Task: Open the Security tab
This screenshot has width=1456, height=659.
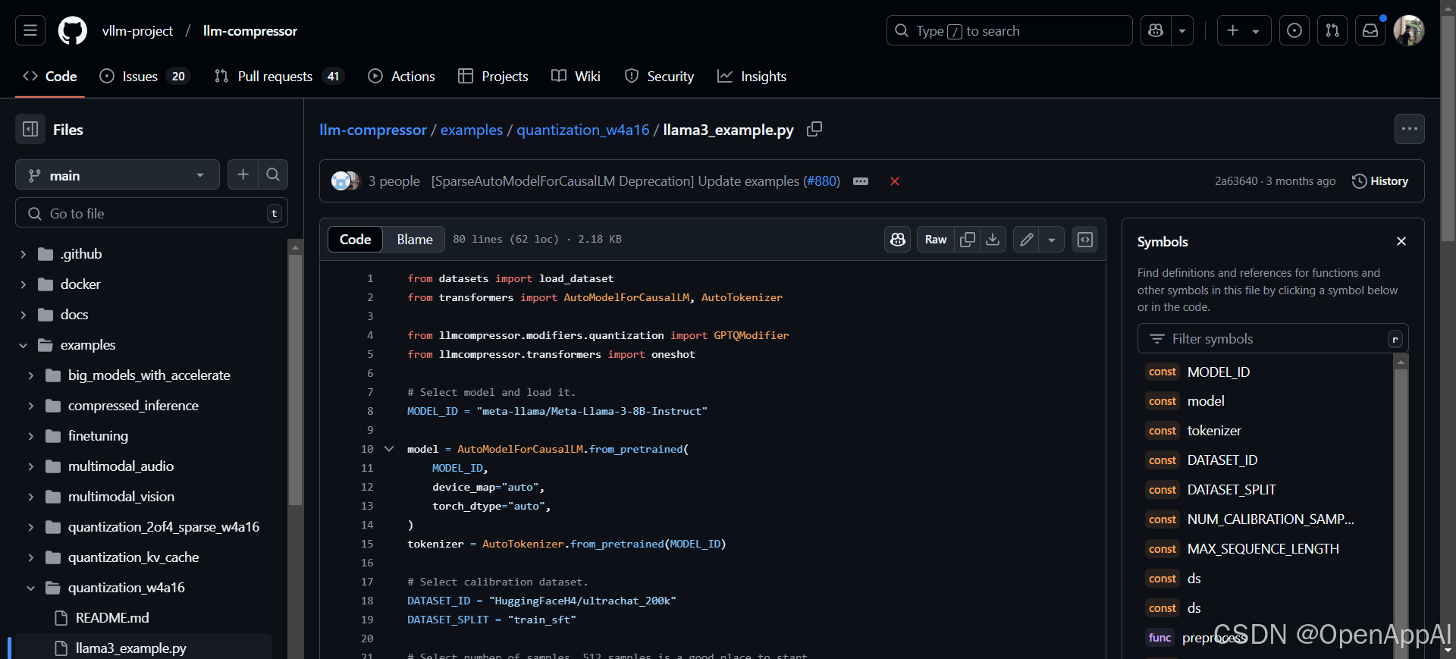Action: tap(659, 77)
